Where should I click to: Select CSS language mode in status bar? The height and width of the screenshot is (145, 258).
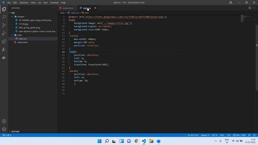click(229, 135)
